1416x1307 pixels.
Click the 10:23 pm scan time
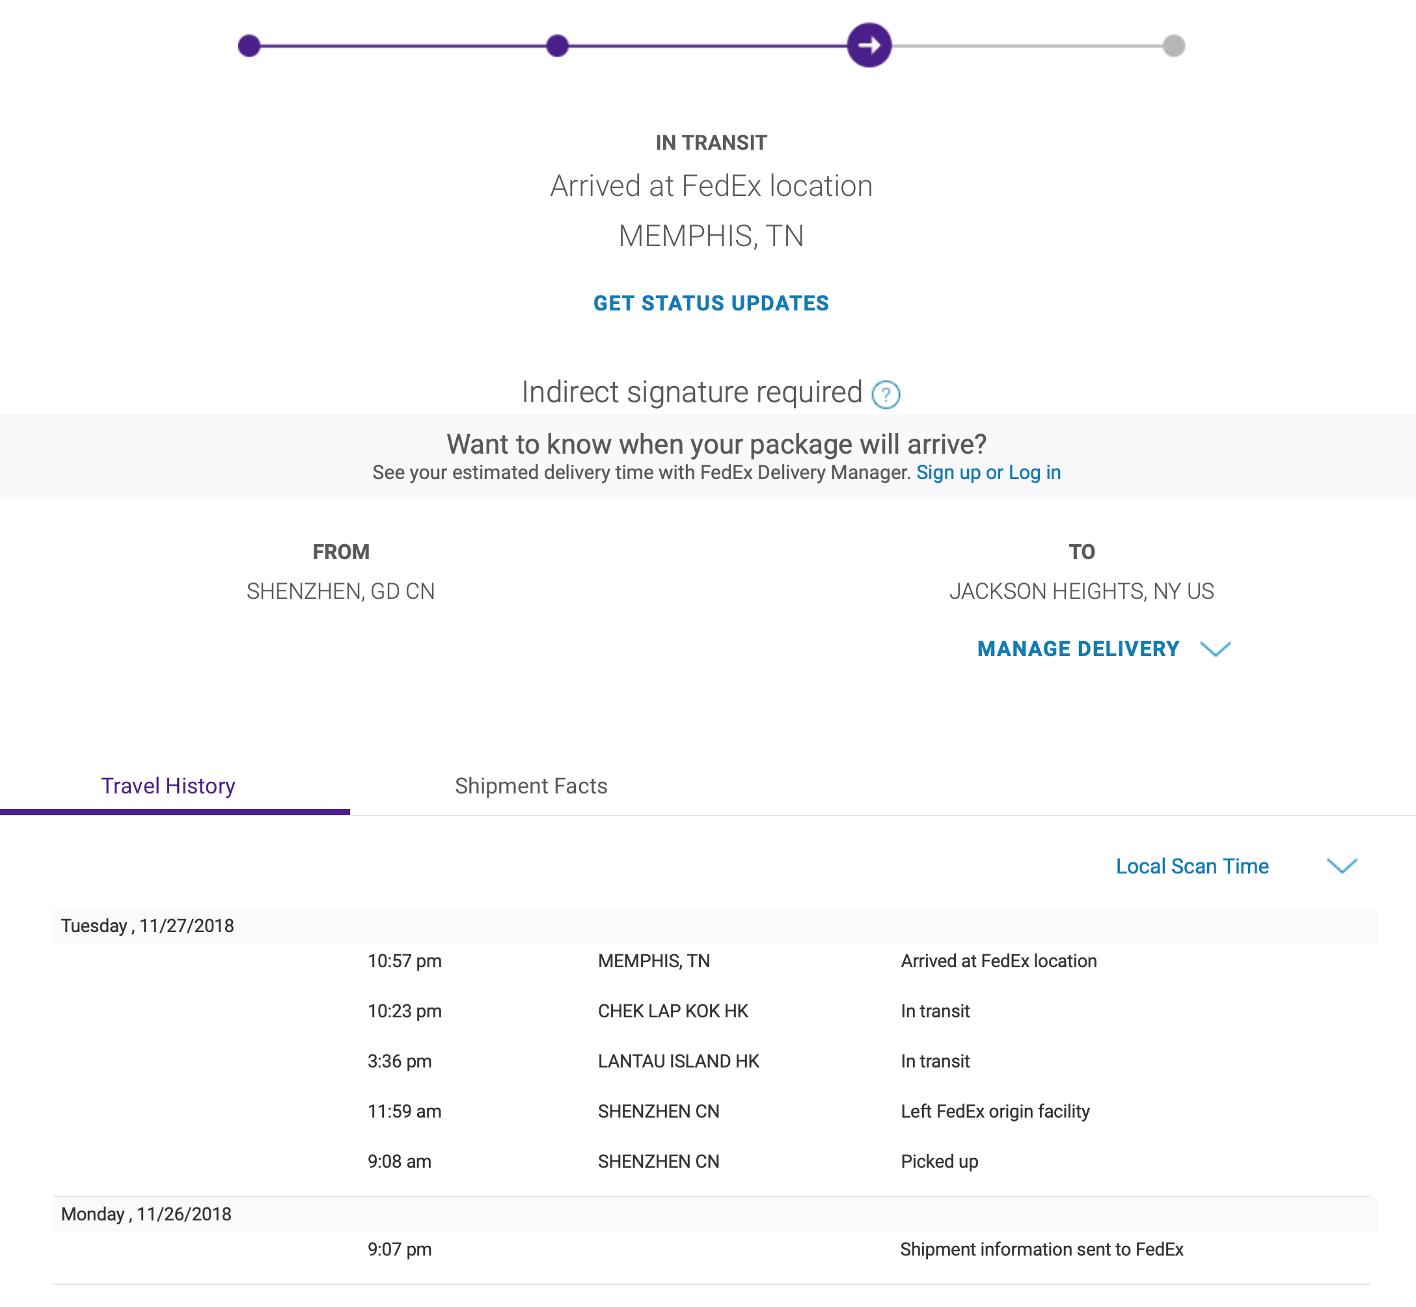tap(404, 1011)
